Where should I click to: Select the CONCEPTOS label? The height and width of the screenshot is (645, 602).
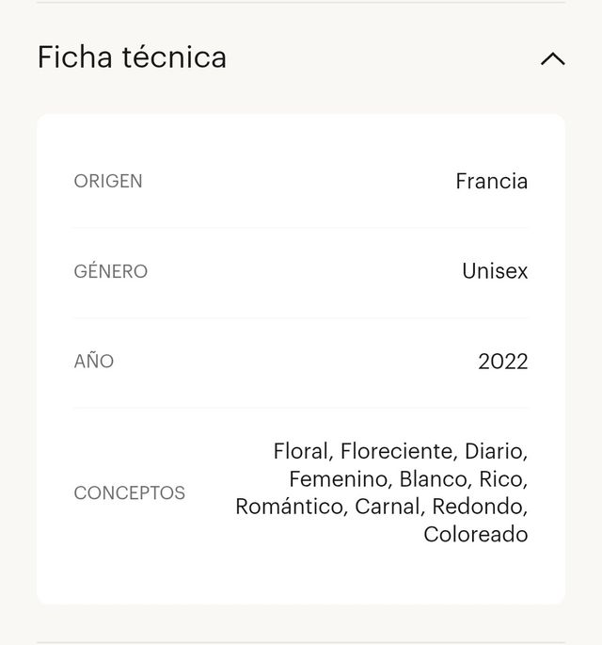(x=130, y=493)
